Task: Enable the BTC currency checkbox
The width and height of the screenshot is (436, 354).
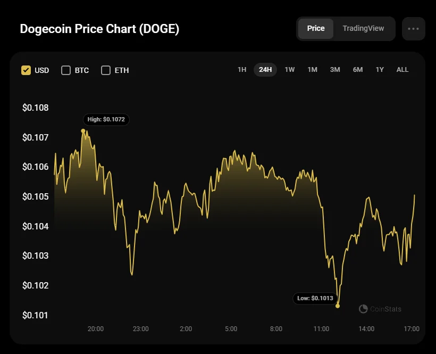Action: coord(66,70)
